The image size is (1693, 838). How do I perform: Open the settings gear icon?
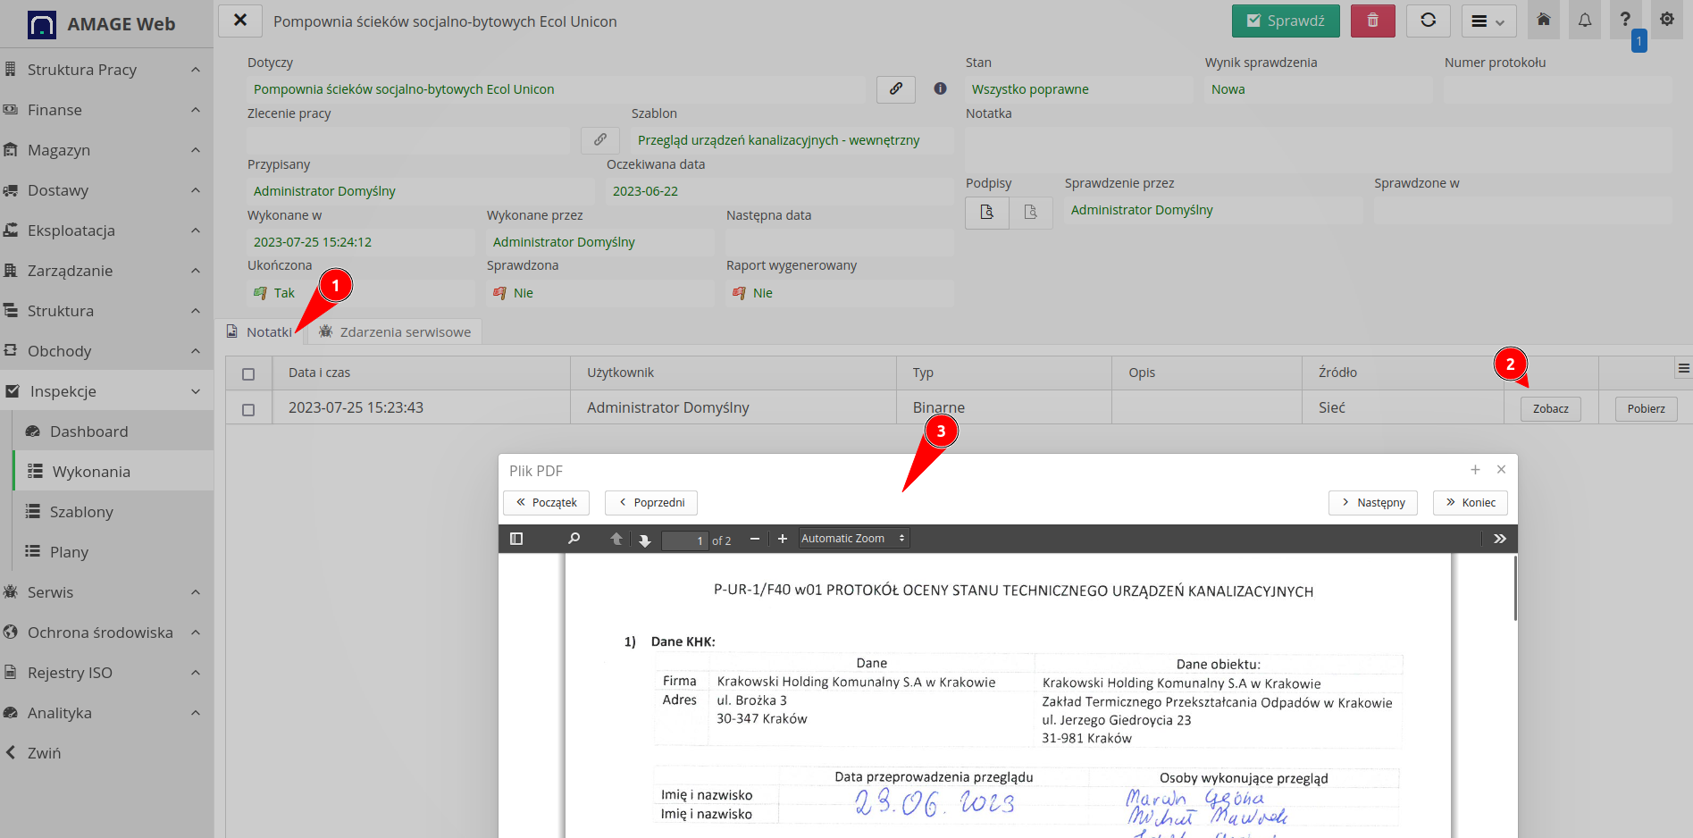1666,20
